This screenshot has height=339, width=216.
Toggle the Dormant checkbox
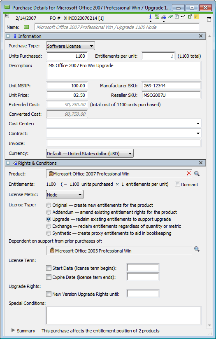pos(178,185)
